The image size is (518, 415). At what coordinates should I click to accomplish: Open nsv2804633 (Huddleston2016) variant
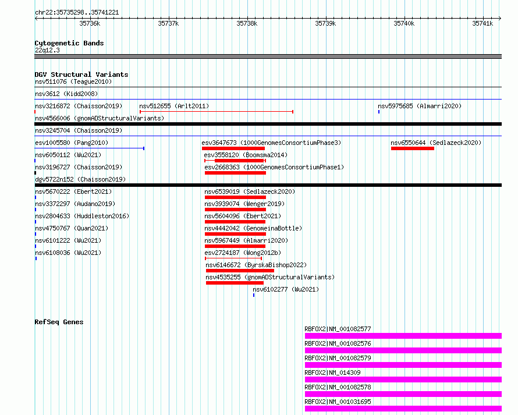pos(82,216)
